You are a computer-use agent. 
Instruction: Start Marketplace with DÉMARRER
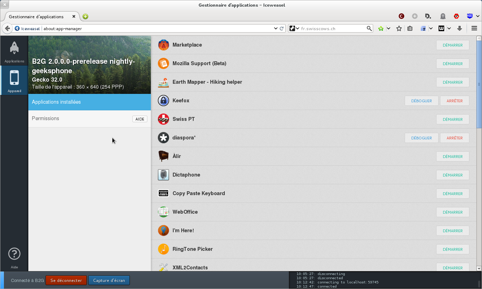point(453,45)
